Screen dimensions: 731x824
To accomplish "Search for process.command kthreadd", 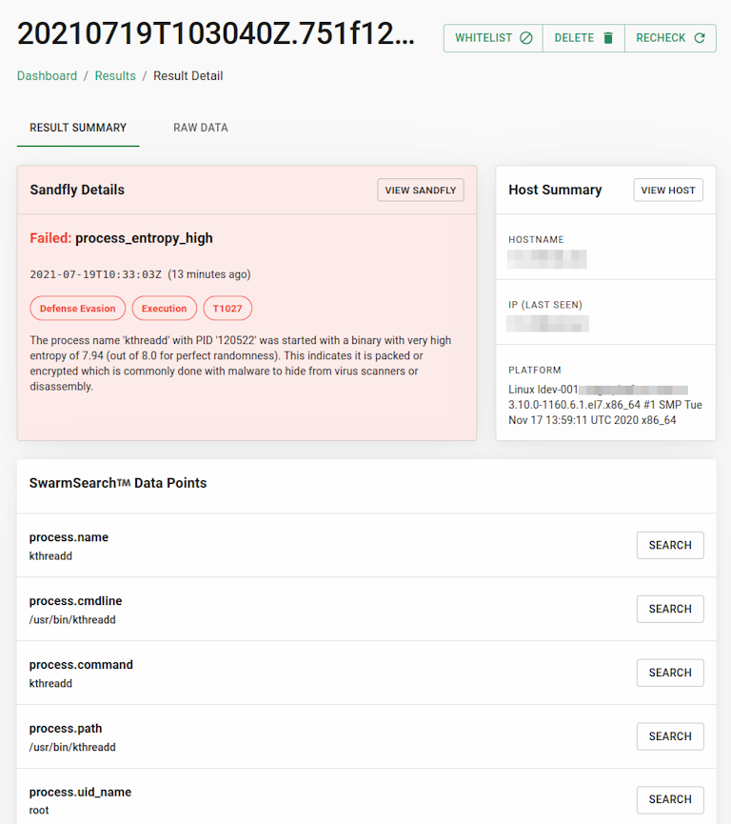I will pos(669,673).
